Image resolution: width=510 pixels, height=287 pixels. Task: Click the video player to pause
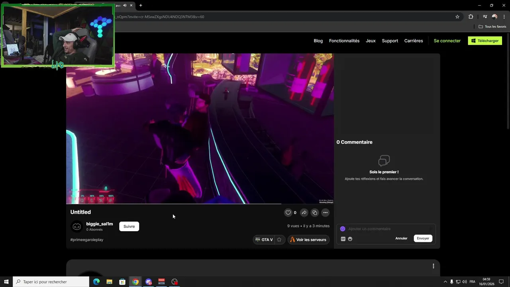(x=200, y=128)
